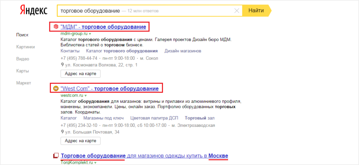Click the Яндекс logo

point(34,10)
